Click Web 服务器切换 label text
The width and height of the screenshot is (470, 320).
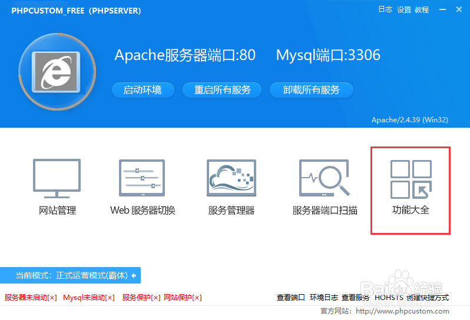143,211
